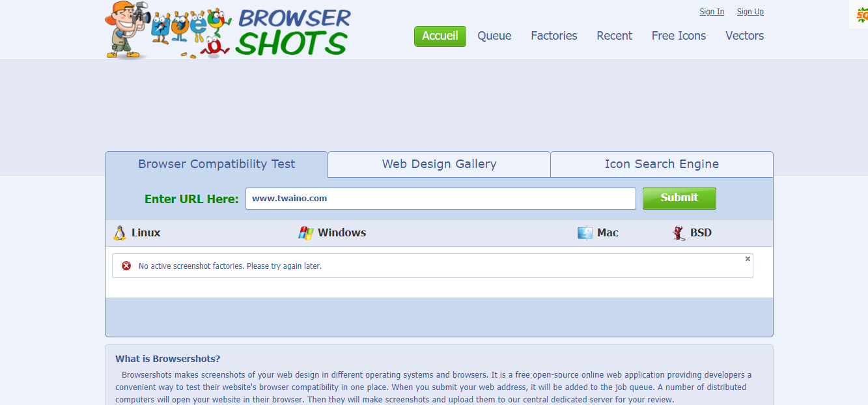
Task: Switch to the Icon Search Engine tab
Action: click(662, 164)
